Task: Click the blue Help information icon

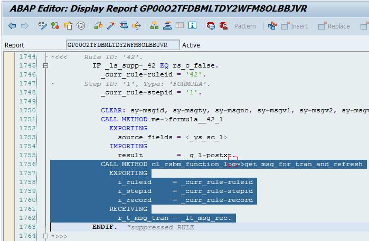Action: (192, 26)
